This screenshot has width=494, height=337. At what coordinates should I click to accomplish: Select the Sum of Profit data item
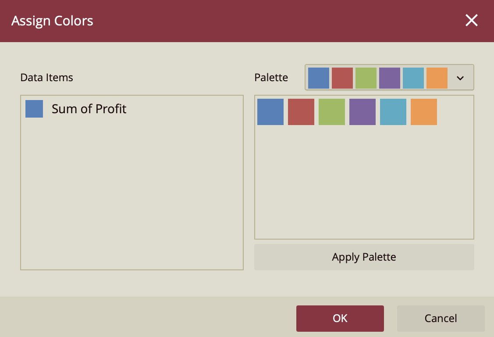[x=89, y=109]
